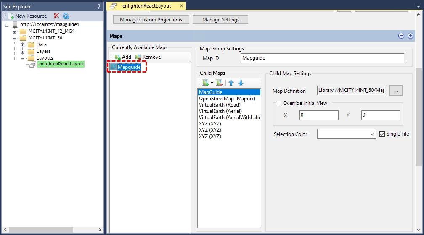Select OpenStreetMap (Mapnik) in Child Maps list
This screenshot has width=424, height=235.
point(227,99)
